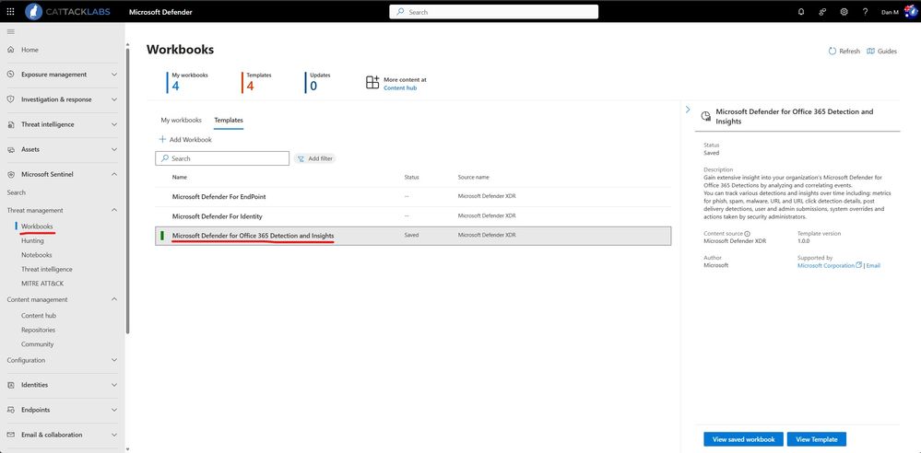The image size is (921, 453).
Task: Collapse the details pane with arrow
Action: pos(688,110)
